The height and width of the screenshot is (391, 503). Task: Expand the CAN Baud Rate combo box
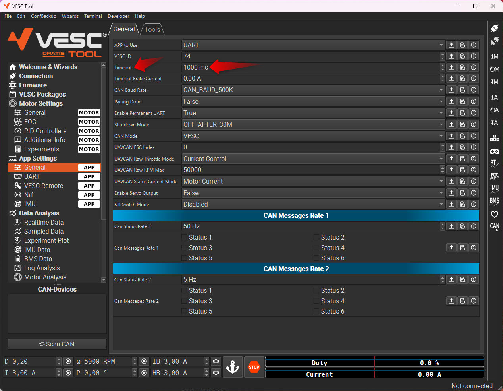point(313,90)
